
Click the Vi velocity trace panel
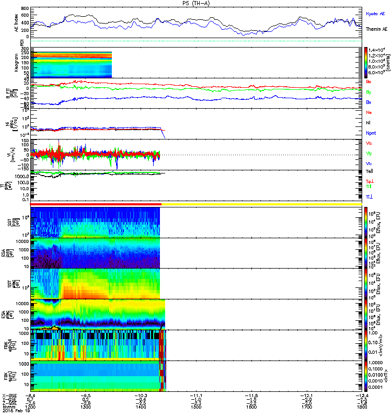[196, 155]
